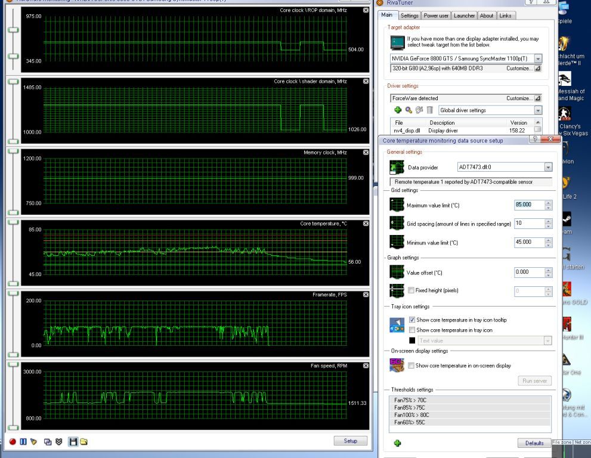The height and width of the screenshot is (458, 591).
Task: Uncheck Show core temperature in tray icon tooltip
Action: coord(412,320)
